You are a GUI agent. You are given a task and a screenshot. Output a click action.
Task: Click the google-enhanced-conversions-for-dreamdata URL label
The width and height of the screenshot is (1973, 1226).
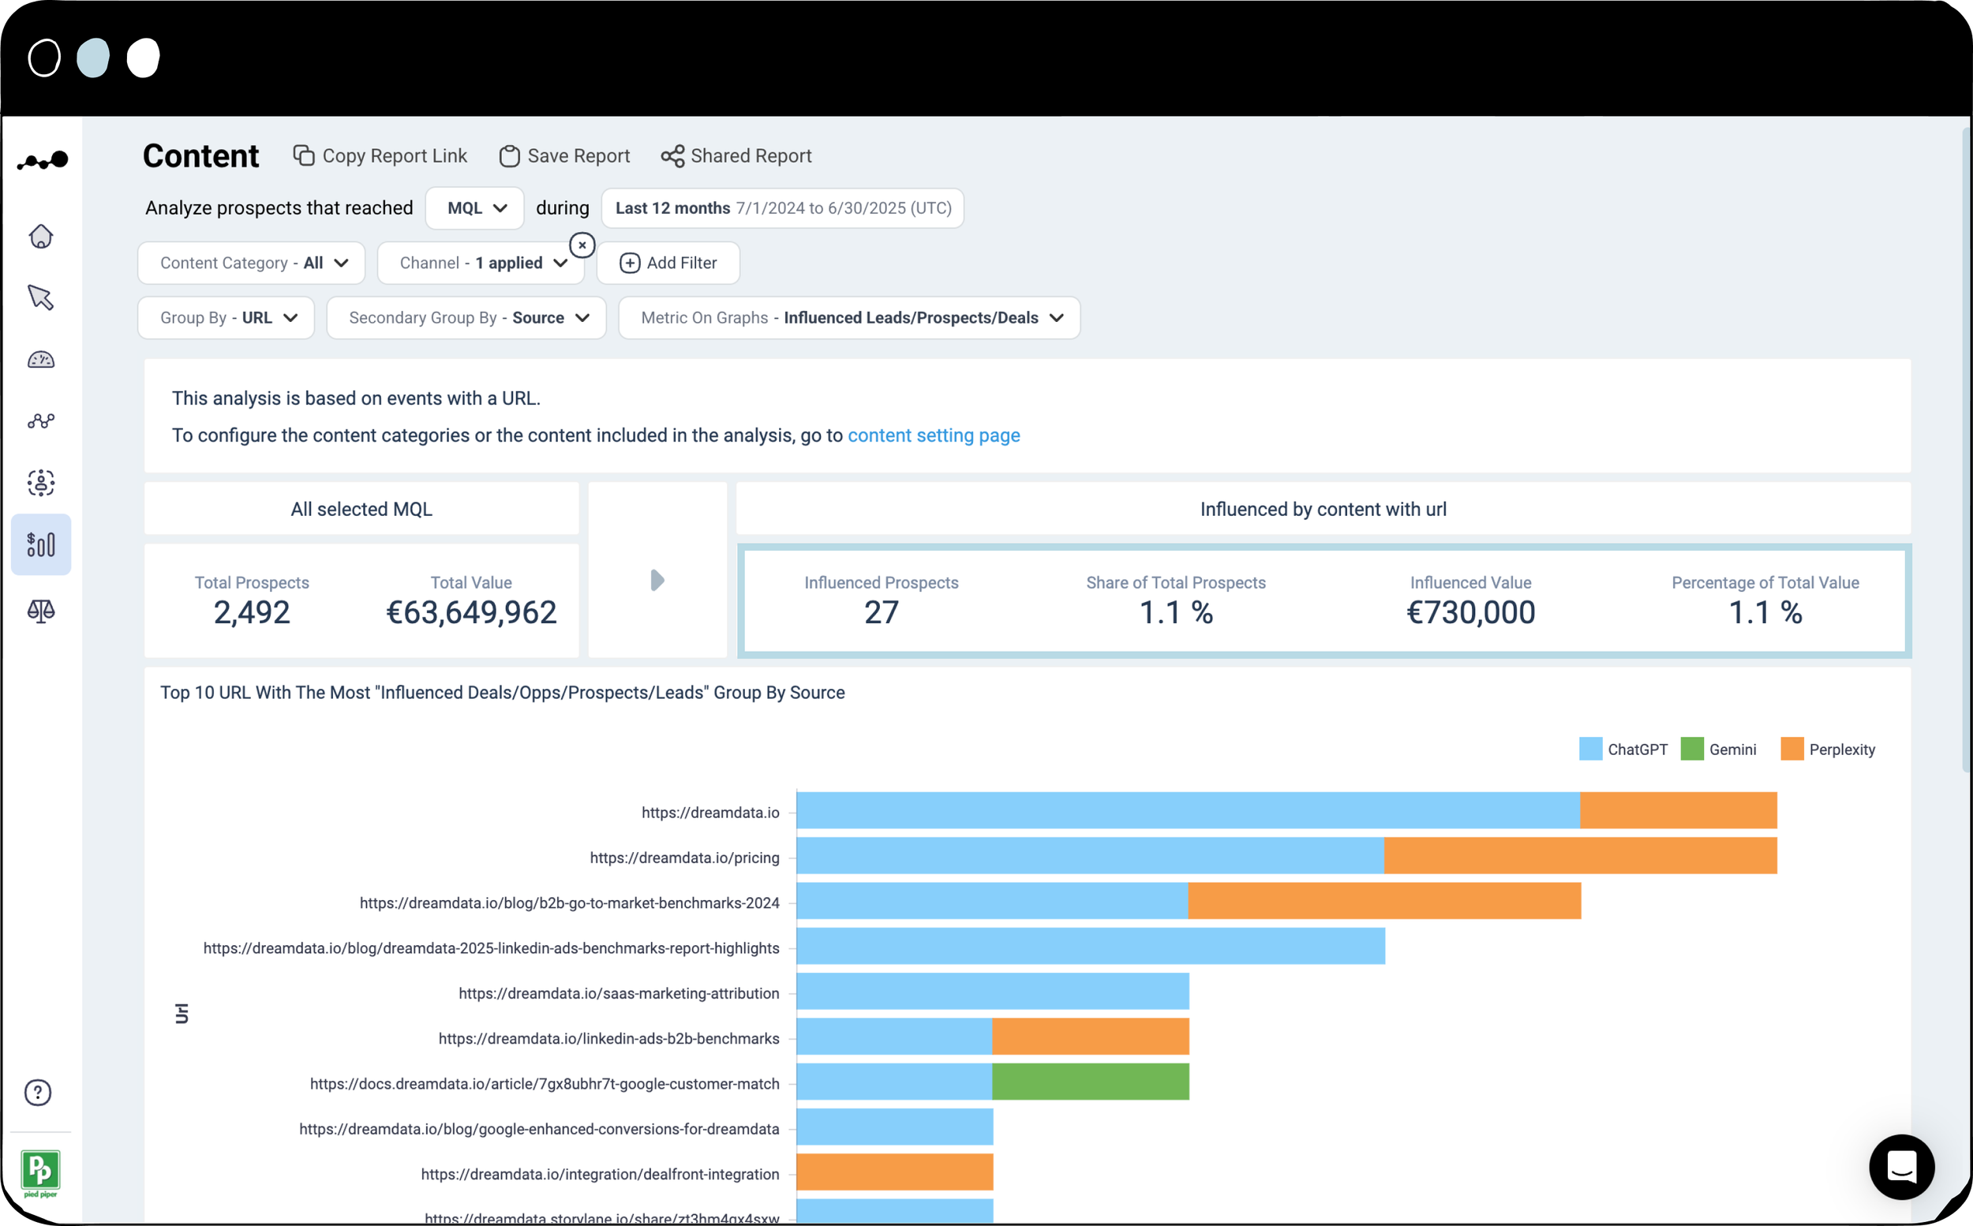539,1130
